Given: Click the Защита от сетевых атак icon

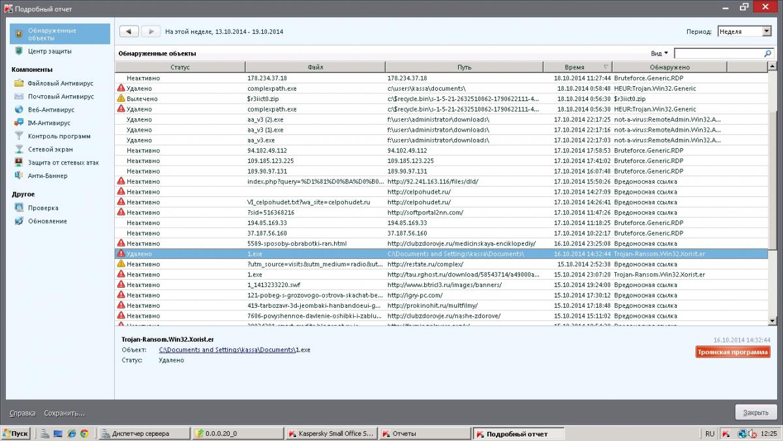Looking at the screenshot, I should [x=19, y=162].
